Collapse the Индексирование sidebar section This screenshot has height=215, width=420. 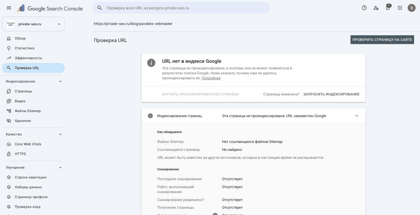point(60,81)
